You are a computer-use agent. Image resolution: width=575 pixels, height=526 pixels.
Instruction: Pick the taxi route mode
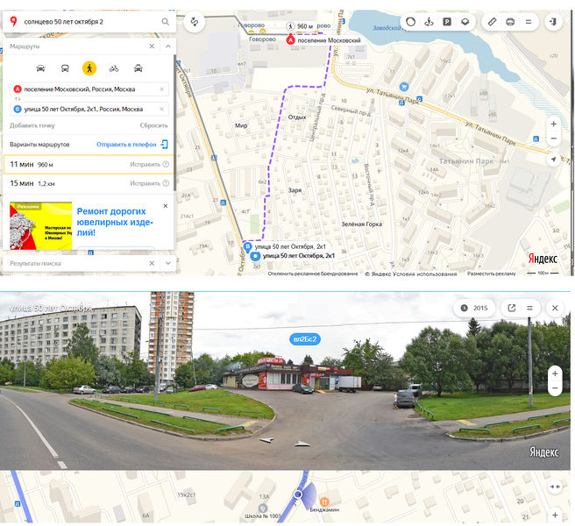(x=138, y=68)
